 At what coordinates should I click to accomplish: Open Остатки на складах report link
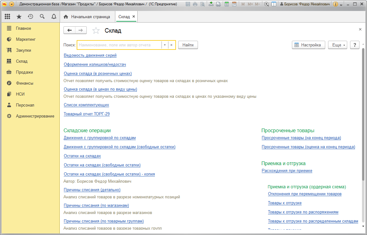click(x=82, y=156)
